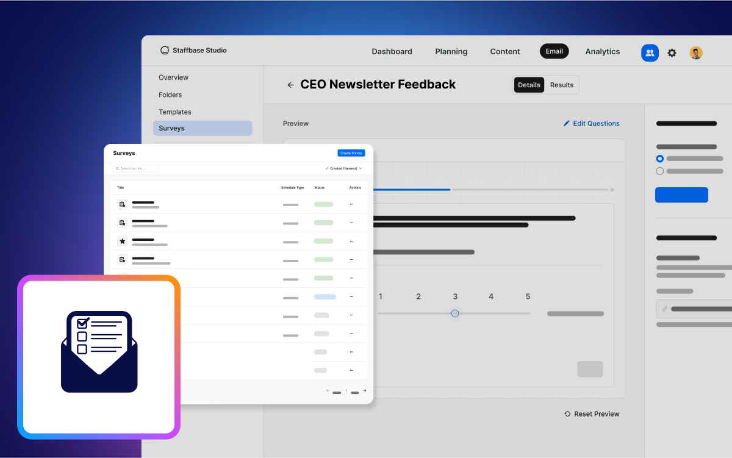Select Templates in the sidebar
The height and width of the screenshot is (458, 732).
175,112
